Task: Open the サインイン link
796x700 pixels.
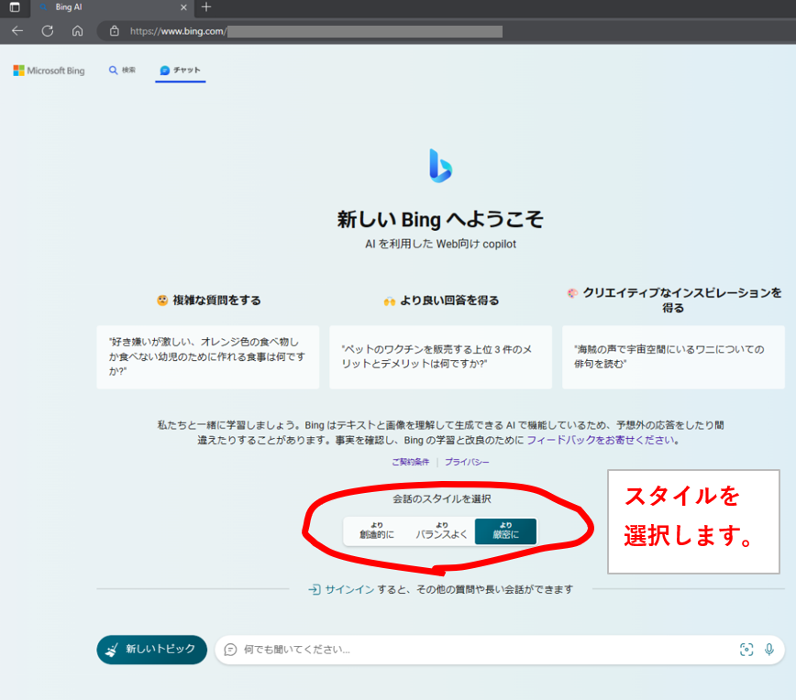Action: 349,589
